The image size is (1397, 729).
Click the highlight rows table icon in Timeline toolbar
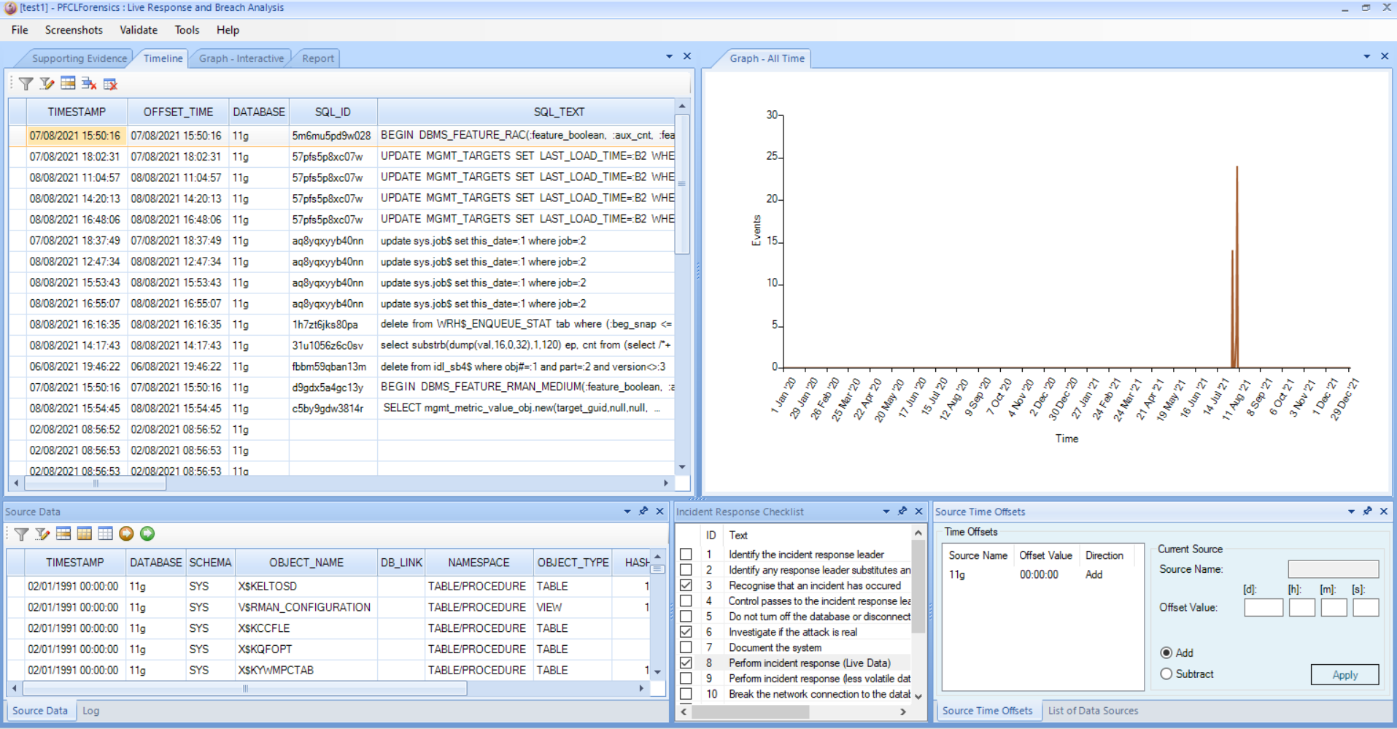pos(68,83)
